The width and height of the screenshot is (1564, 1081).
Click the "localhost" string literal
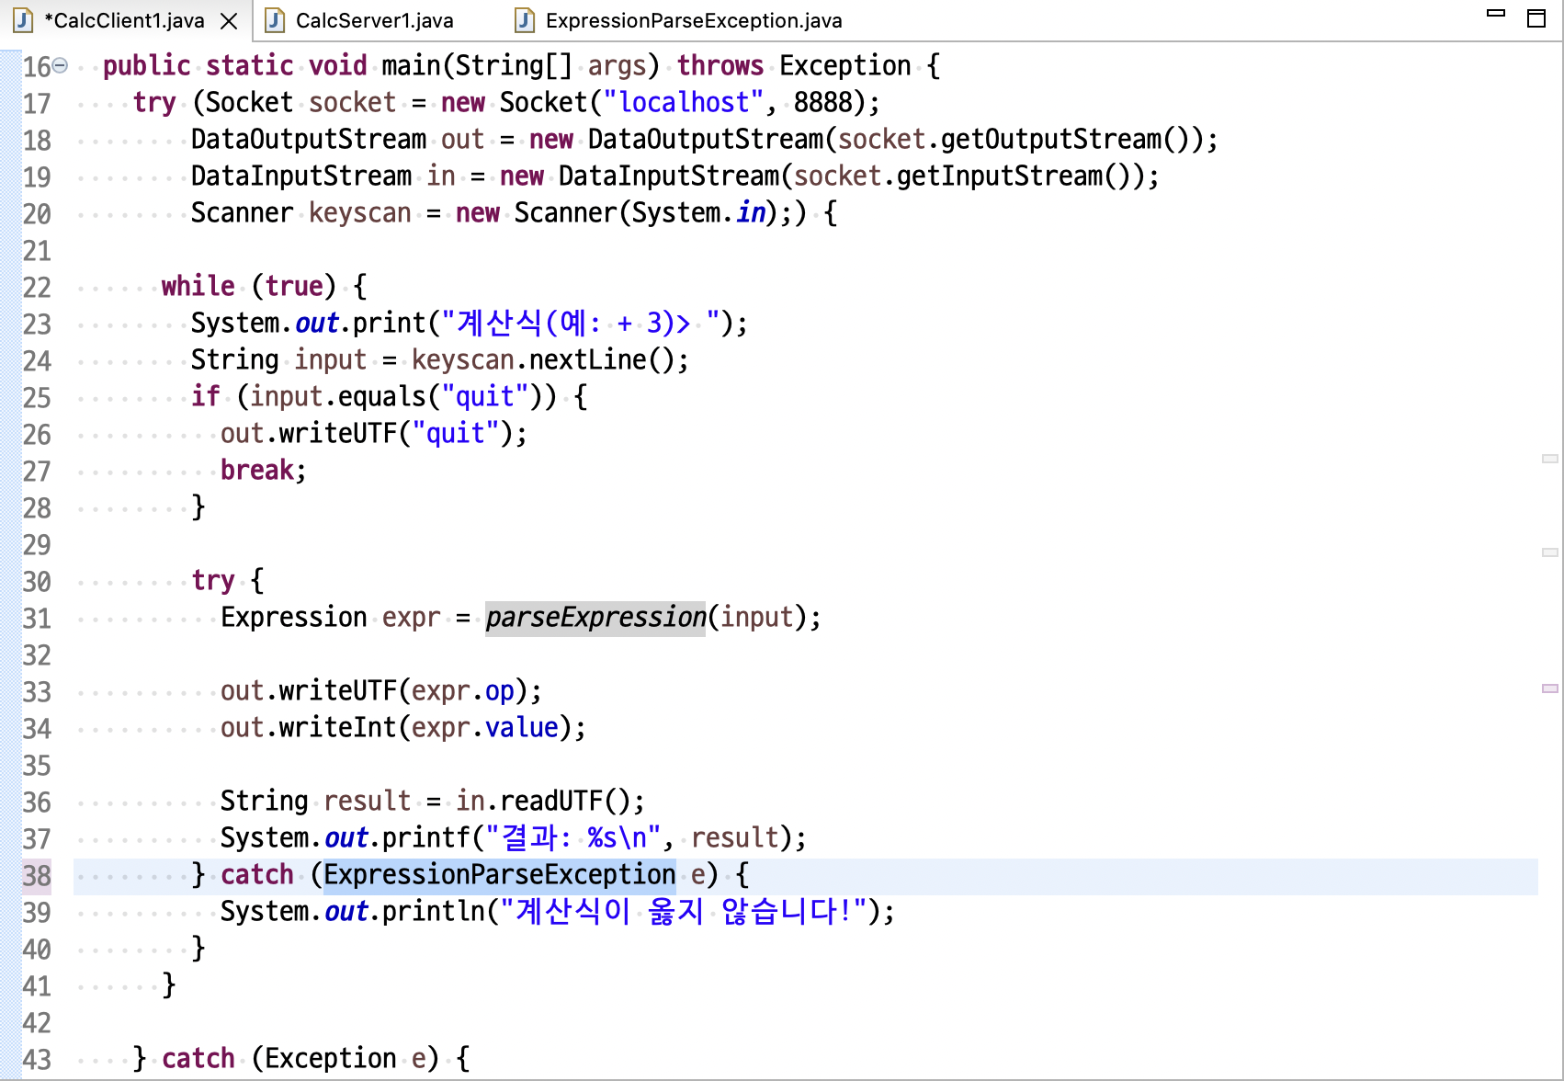684,103
